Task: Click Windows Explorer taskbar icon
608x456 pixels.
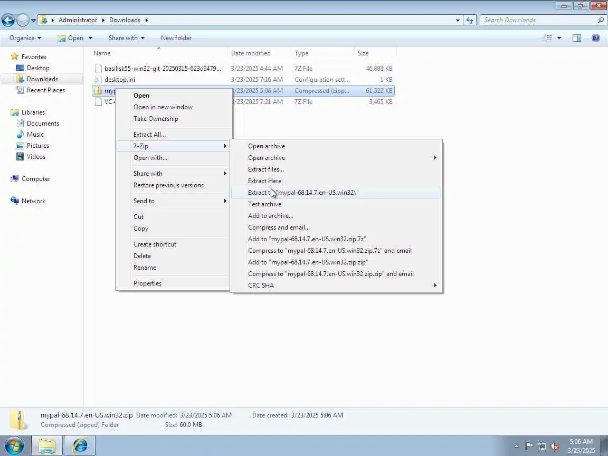Action: [47, 446]
